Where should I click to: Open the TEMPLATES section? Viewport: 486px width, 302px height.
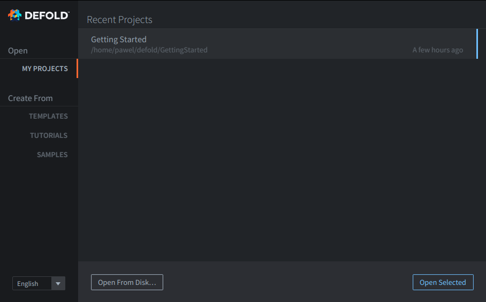(48, 116)
